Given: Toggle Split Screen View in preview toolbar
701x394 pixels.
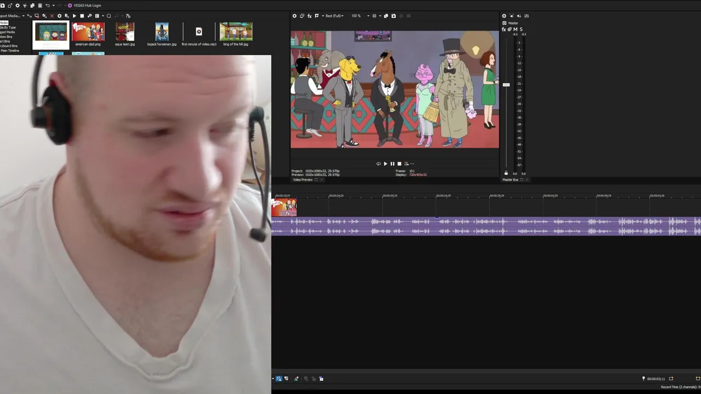Looking at the screenshot, I should (x=317, y=16).
